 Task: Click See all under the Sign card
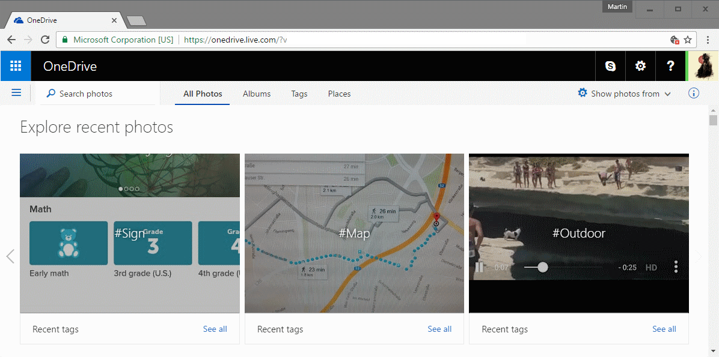click(x=215, y=329)
